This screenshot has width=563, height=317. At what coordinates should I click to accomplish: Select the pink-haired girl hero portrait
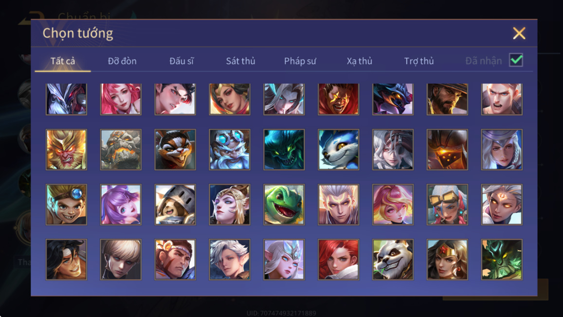[121, 99]
